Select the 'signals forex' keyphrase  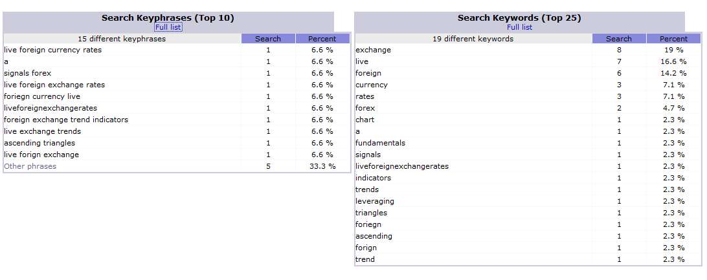pyautogui.click(x=27, y=73)
